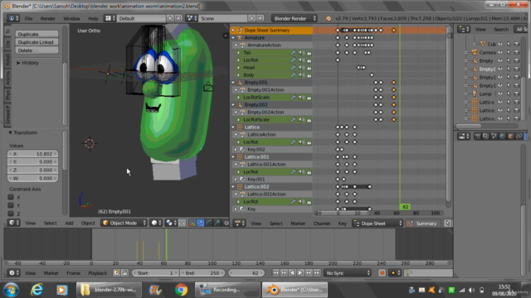
Task: Click the Blender logo icon by version info
Action: pos(329,18)
